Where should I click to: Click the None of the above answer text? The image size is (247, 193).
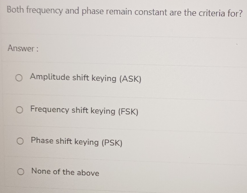65,172
